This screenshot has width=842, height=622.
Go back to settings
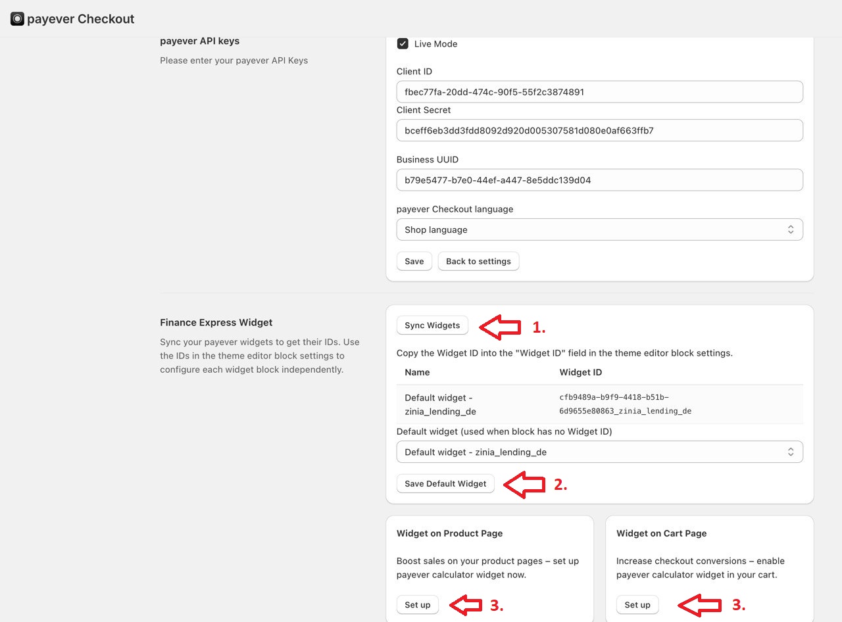(478, 261)
